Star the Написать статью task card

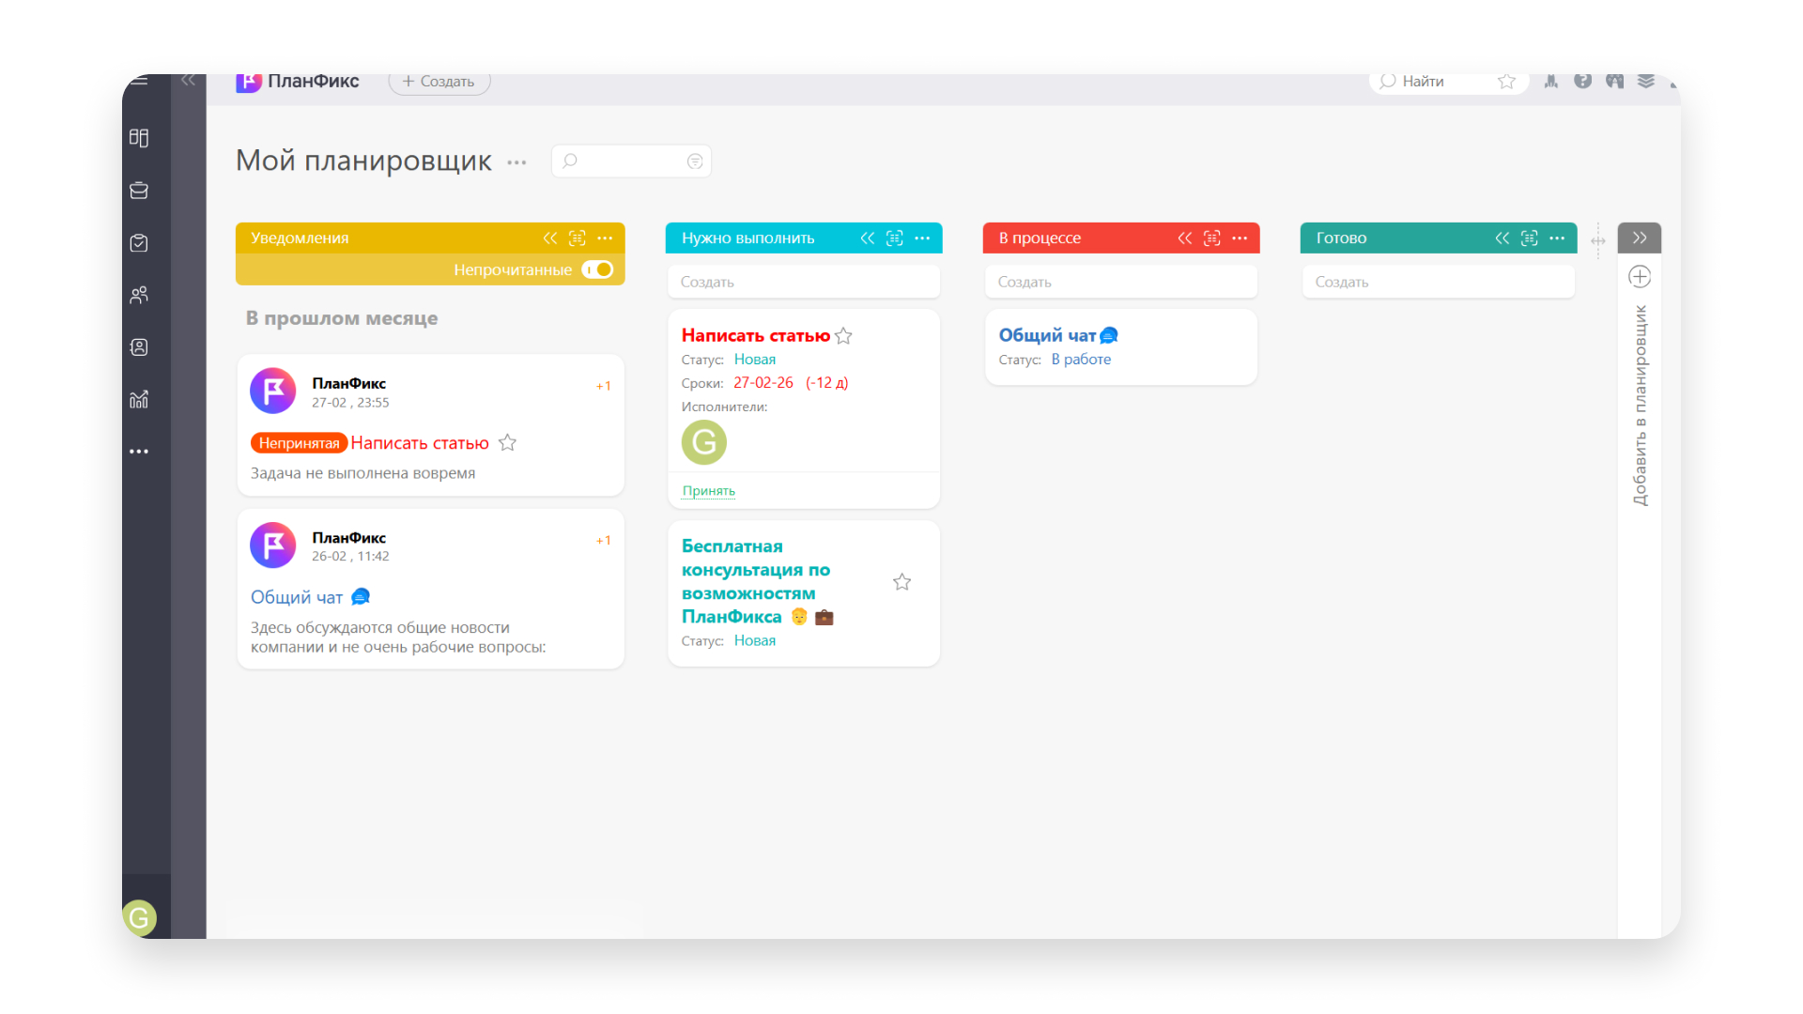(843, 336)
